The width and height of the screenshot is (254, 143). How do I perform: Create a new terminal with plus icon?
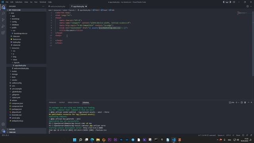(x=237, y=102)
